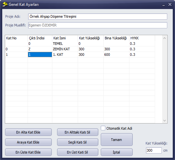Click the Çıktı İndisi column header
175x160 pixels.
click(x=40, y=38)
